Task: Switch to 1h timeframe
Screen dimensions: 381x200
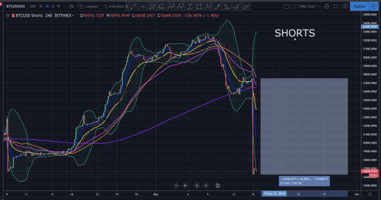Action: pos(41,6)
